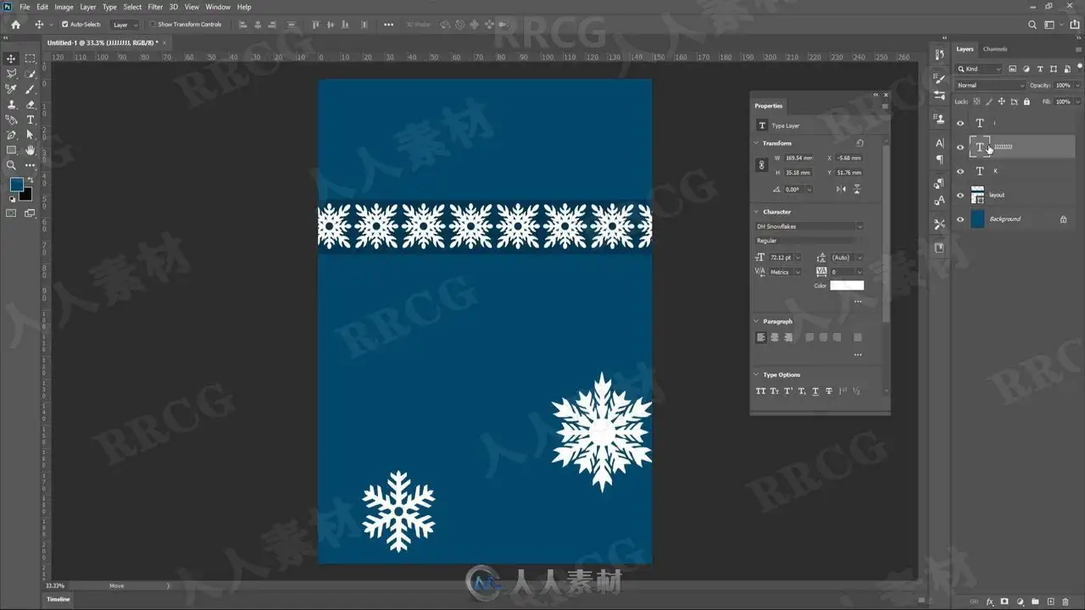
Task: Toggle visibility of the K text layer
Action: point(960,171)
